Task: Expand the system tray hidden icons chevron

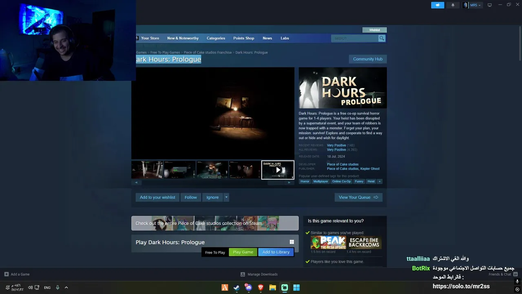Action: click(66, 287)
